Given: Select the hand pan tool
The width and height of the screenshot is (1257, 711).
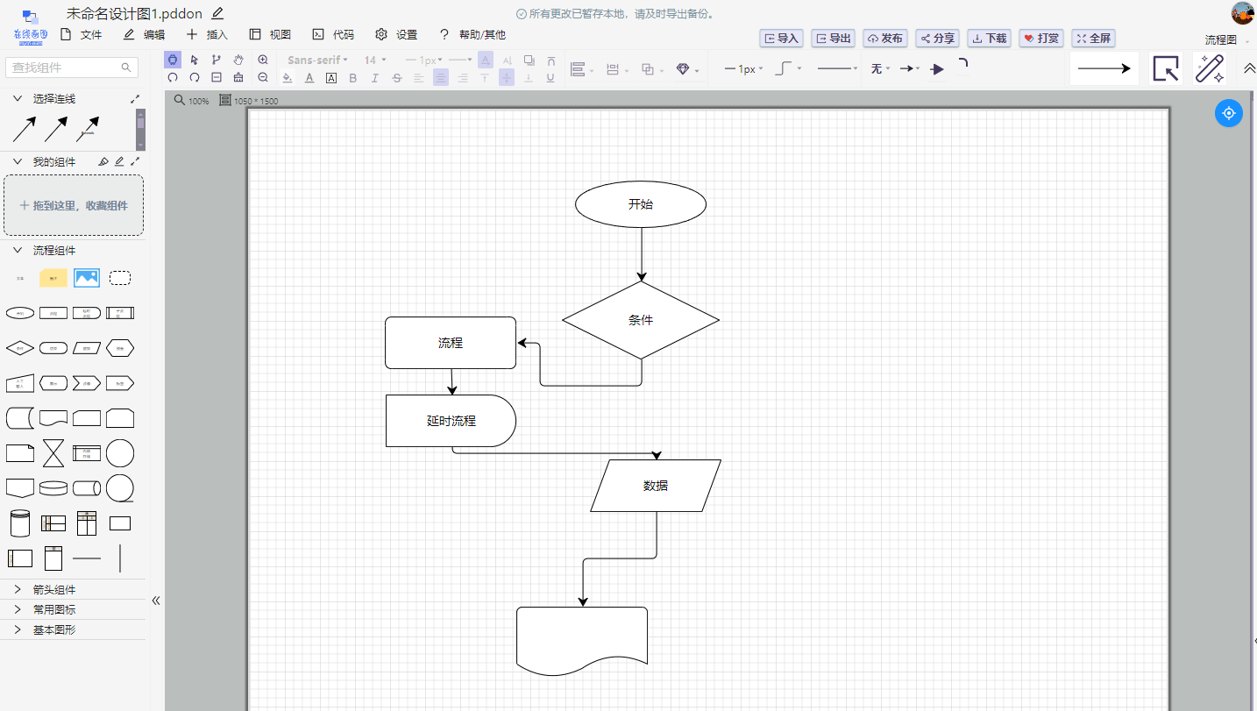Looking at the screenshot, I should coord(238,60).
